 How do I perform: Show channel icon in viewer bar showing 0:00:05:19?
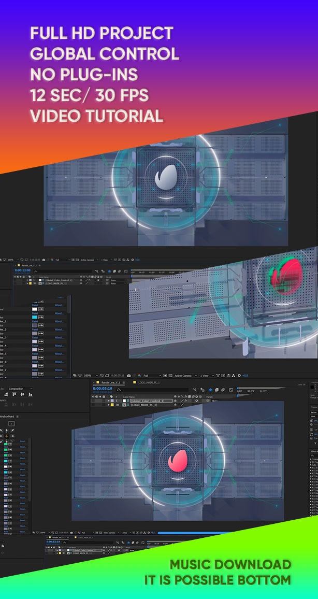coord(139,375)
